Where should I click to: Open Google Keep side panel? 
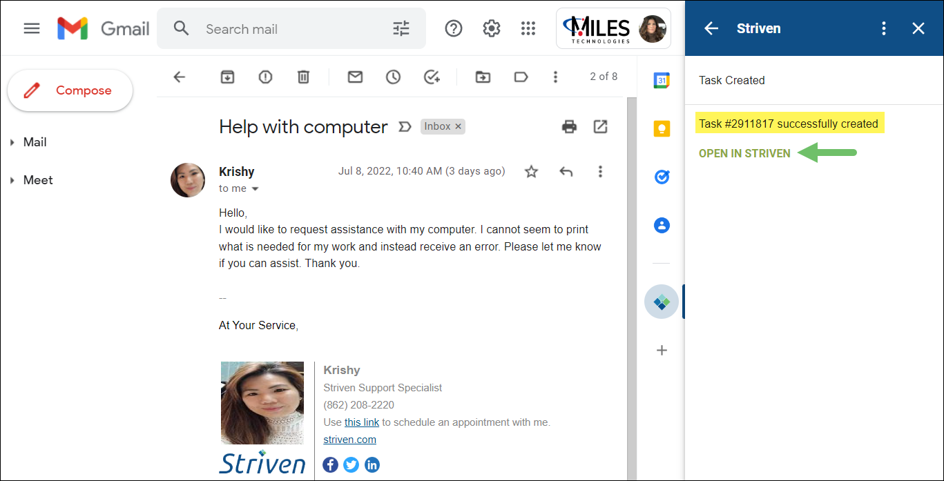coord(662,128)
